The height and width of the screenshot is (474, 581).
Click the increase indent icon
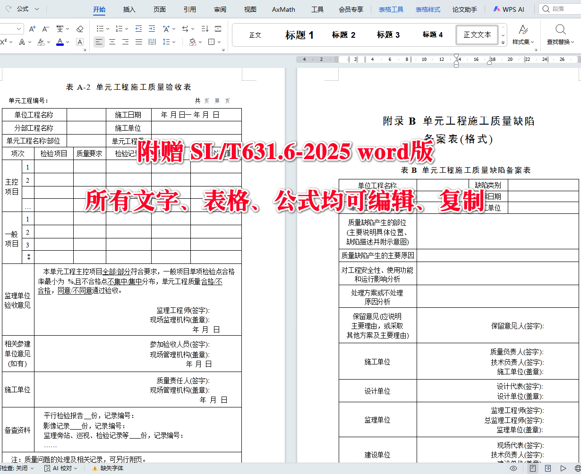[x=152, y=29]
